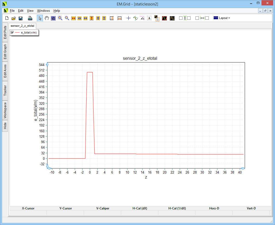Click the blue crosshair cursor icon
Screen dimensions: 275x225
pos(128,18)
